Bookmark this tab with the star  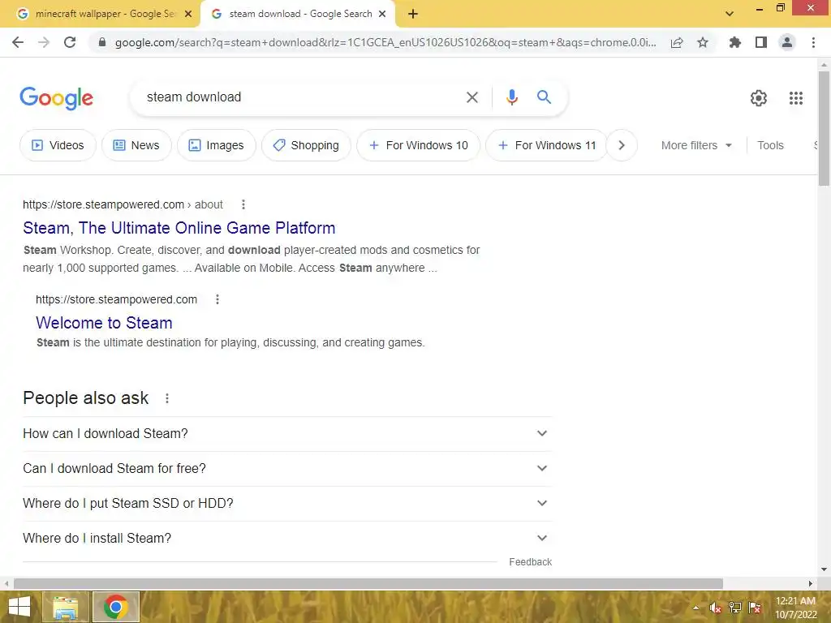tap(703, 42)
